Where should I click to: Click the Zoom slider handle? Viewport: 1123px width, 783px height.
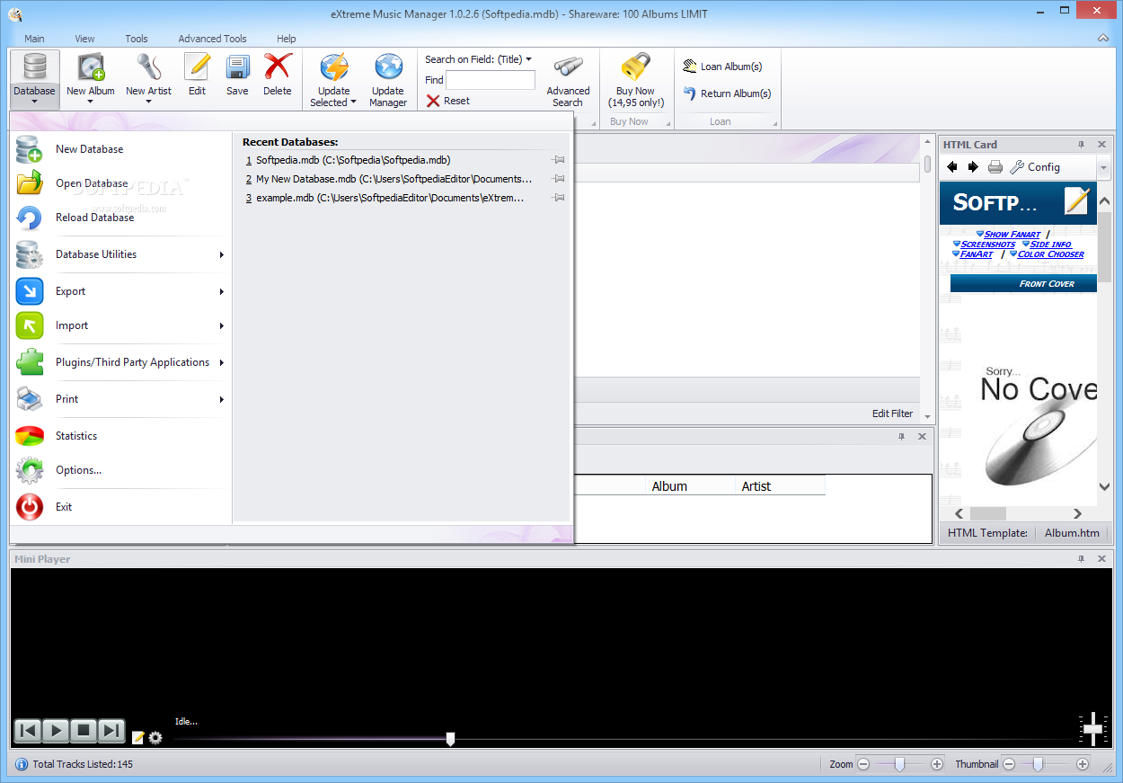tap(899, 764)
